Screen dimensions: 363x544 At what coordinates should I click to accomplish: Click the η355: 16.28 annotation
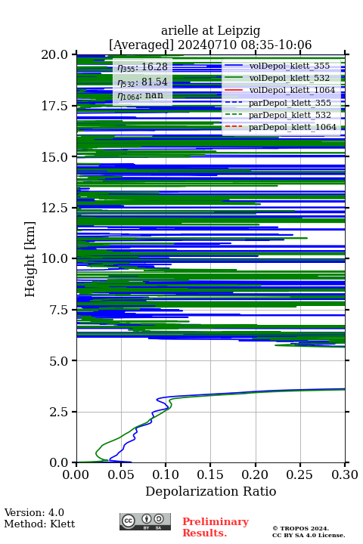click(x=142, y=67)
